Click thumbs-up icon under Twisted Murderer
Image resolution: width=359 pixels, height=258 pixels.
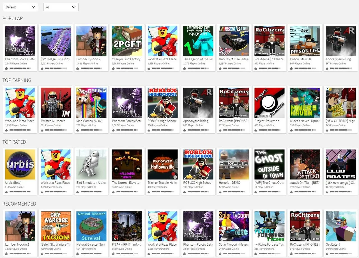pos(42,130)
